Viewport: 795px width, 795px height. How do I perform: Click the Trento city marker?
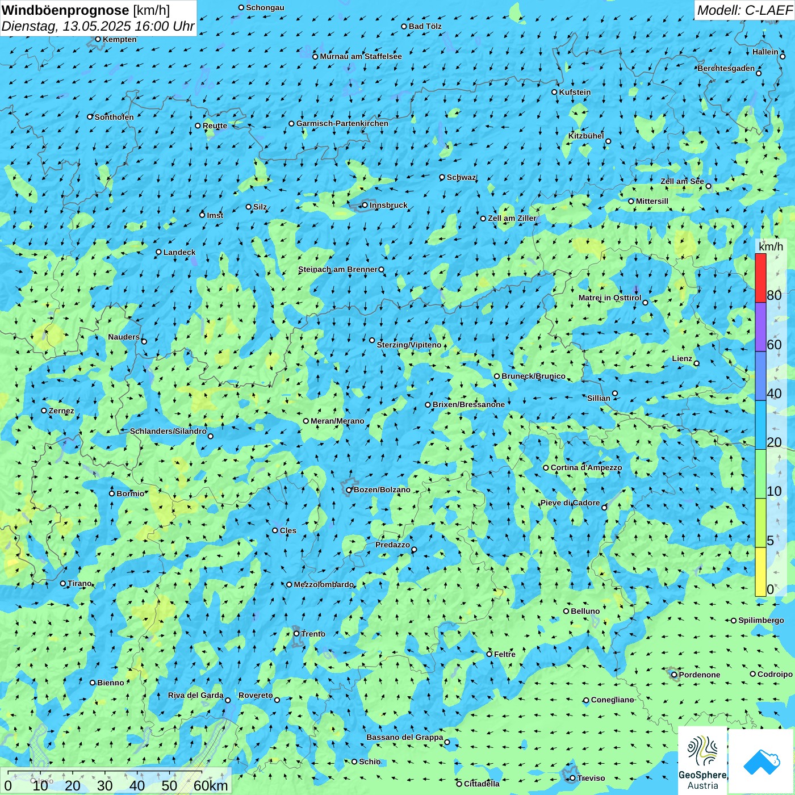tap(296, 634)
